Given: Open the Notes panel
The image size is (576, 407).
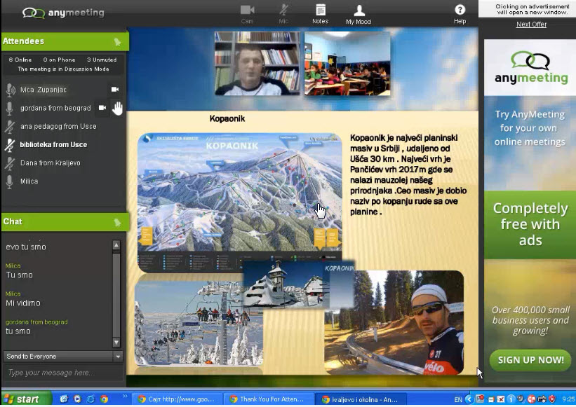Looking at the screenshot, I should pyautogui.click(x=320, y=13).
